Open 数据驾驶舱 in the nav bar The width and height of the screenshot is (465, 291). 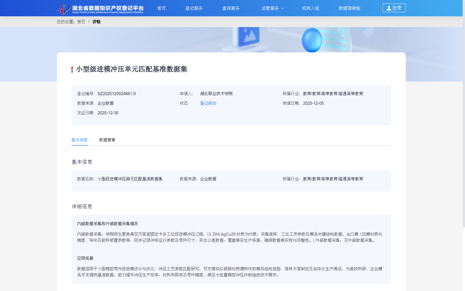349,8
